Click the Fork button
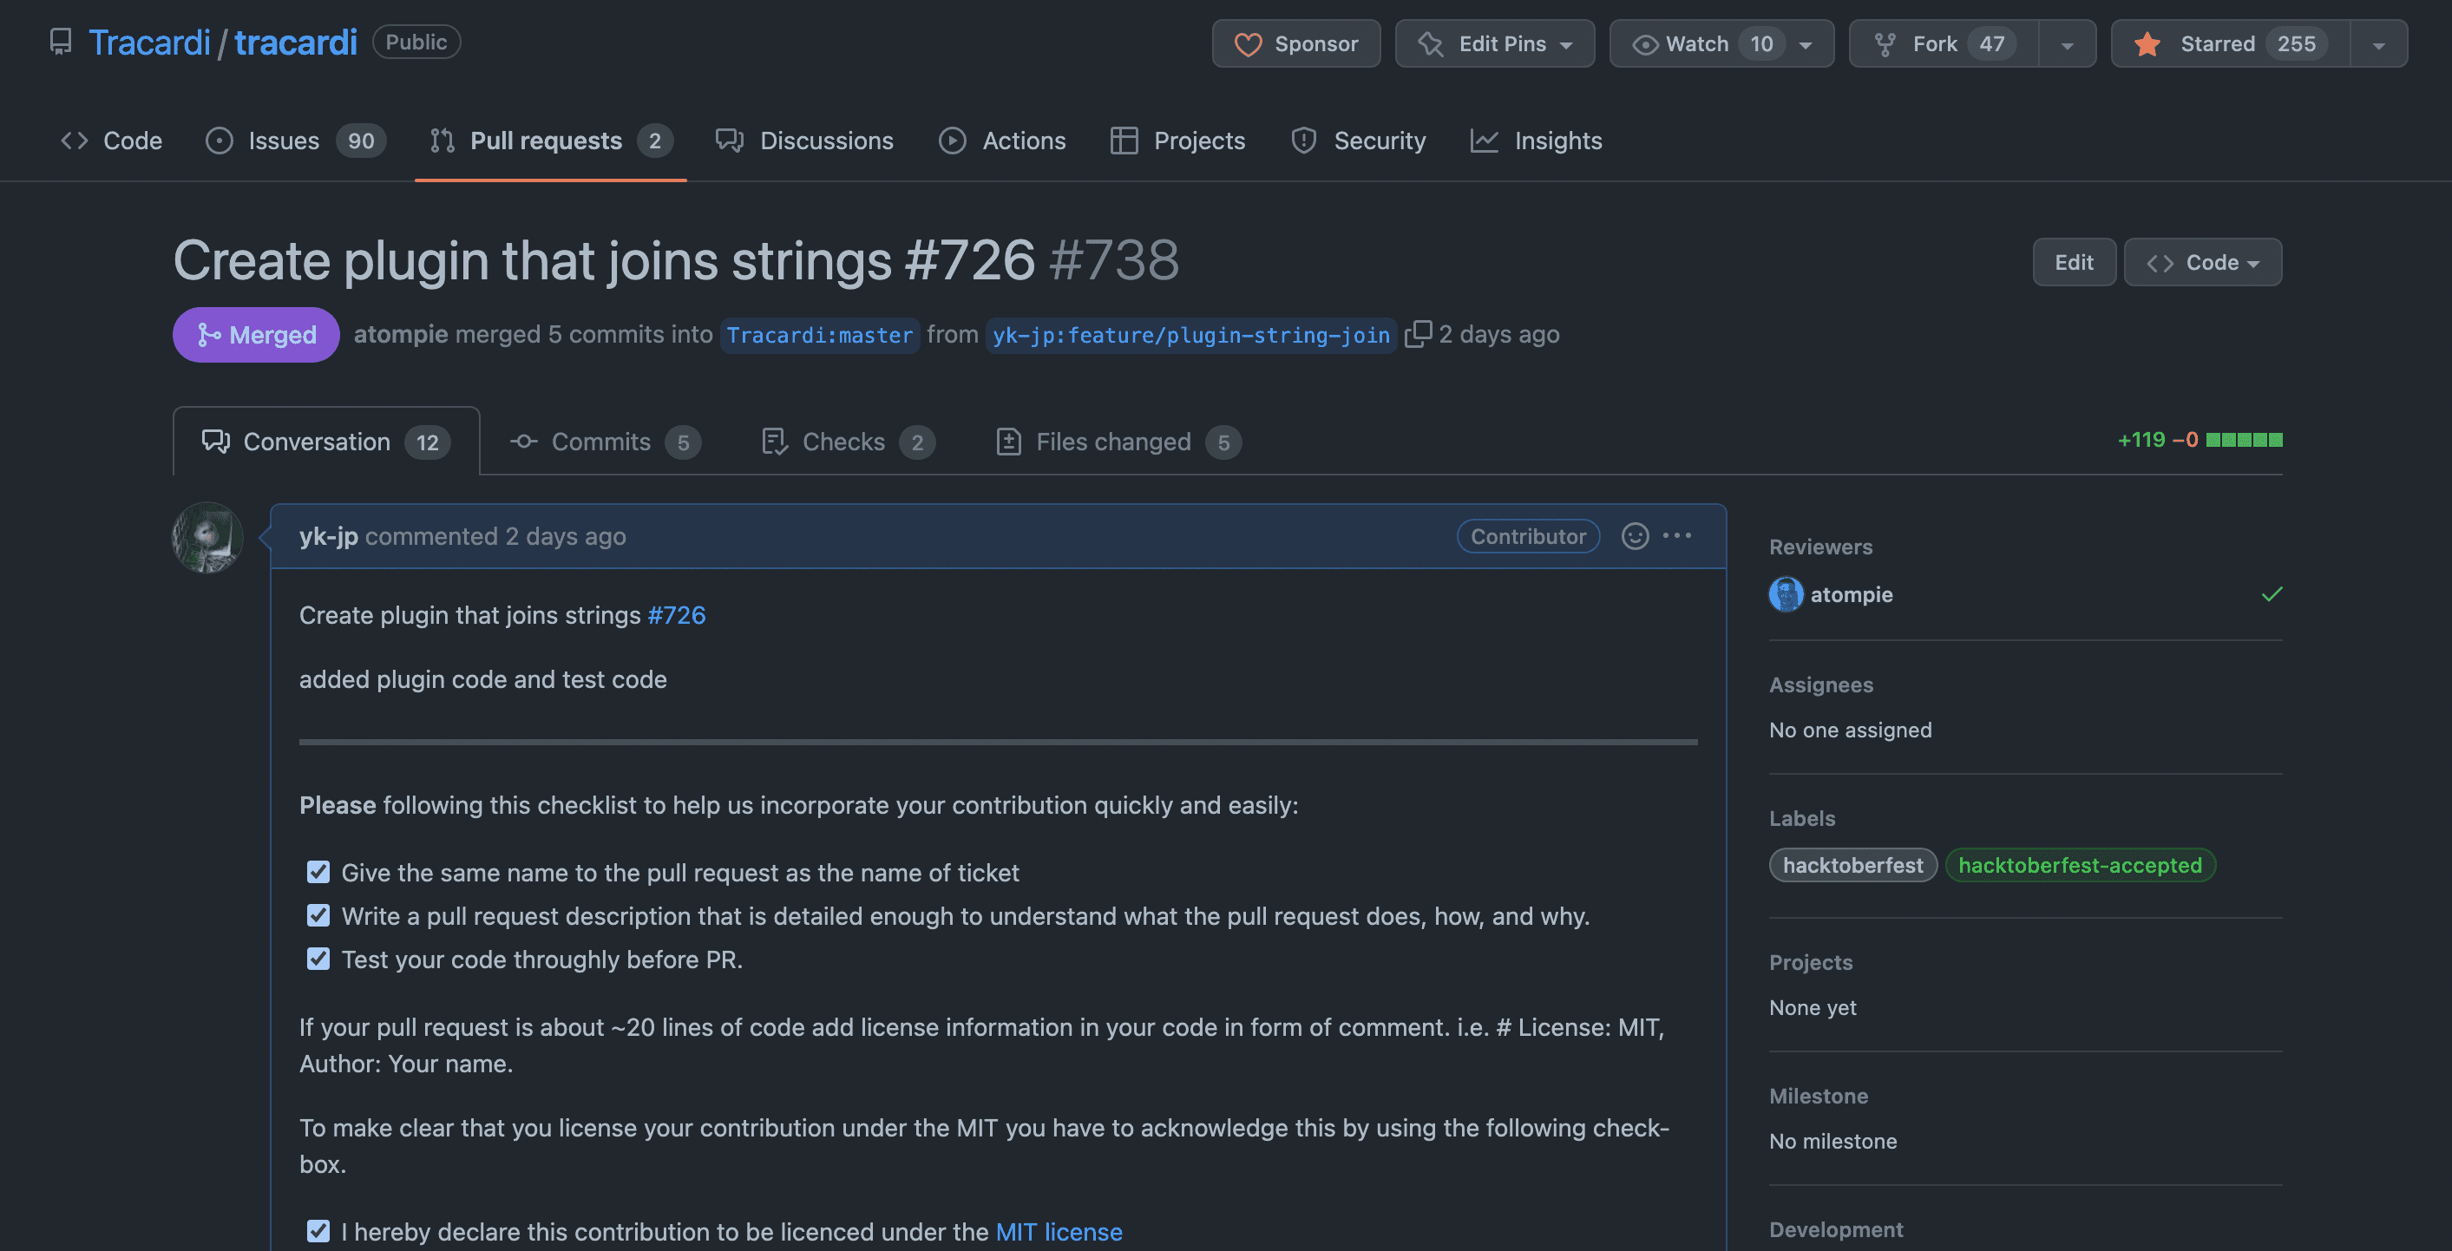 (x=1944, y=43)
